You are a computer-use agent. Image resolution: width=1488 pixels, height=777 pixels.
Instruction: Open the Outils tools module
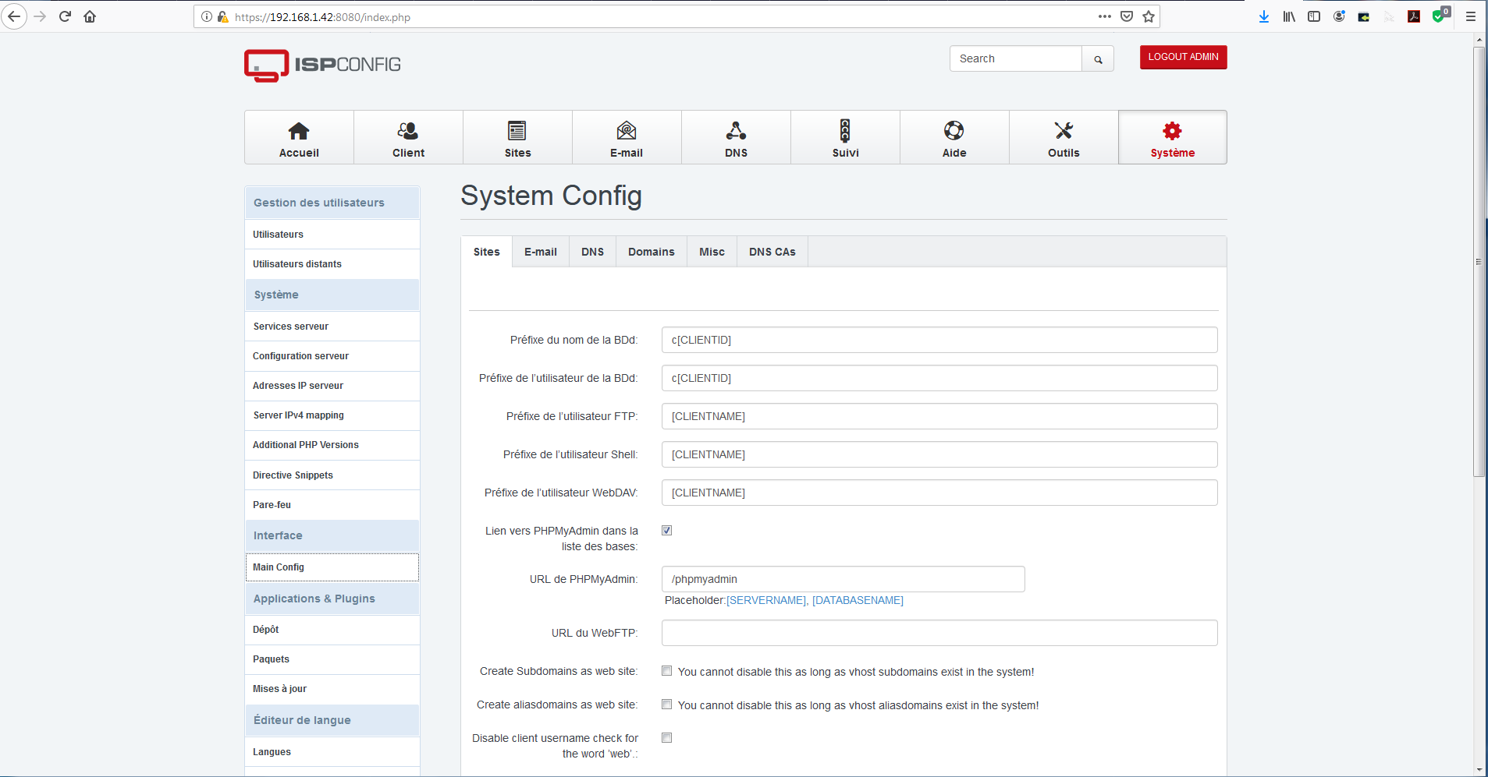1064,137
